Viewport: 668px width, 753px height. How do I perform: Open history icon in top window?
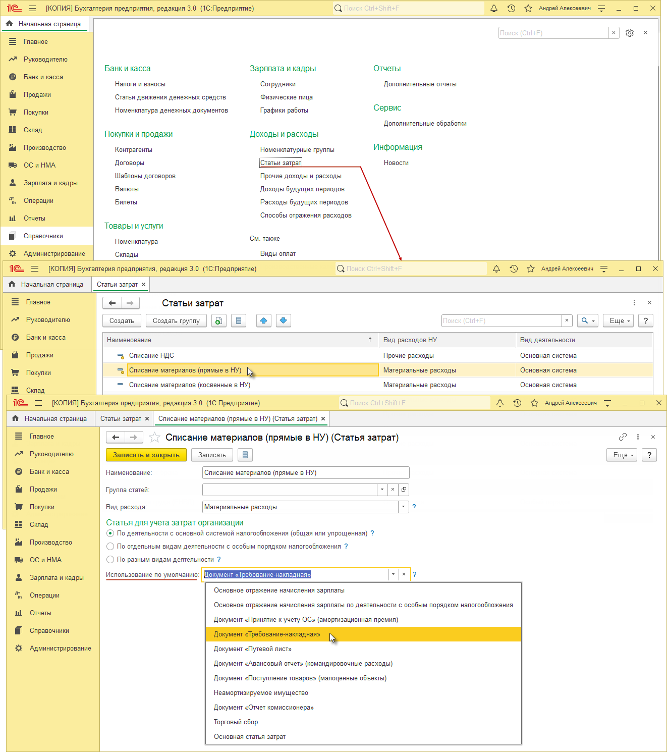[x=511, y=8]
